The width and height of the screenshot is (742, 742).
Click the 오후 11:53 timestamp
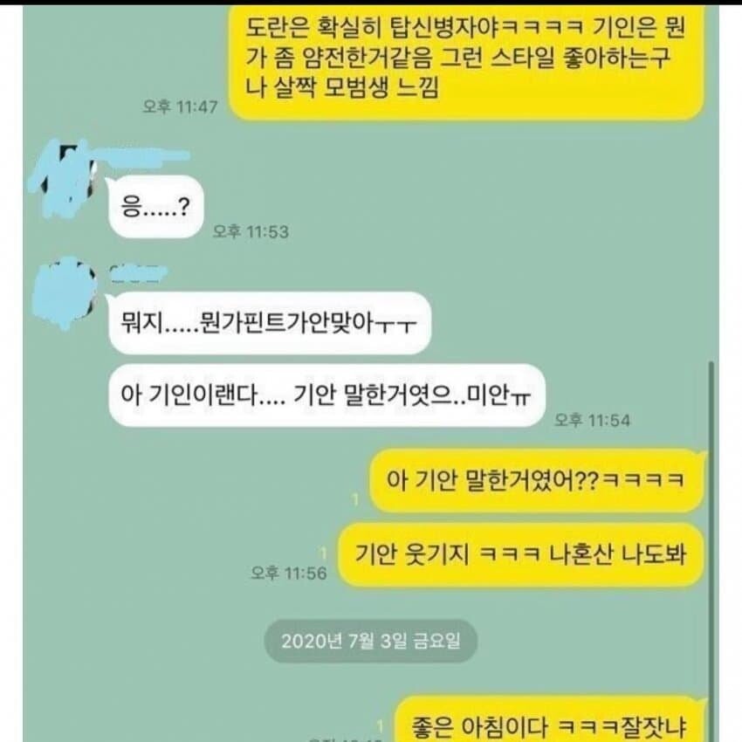[x=251, y=231]
